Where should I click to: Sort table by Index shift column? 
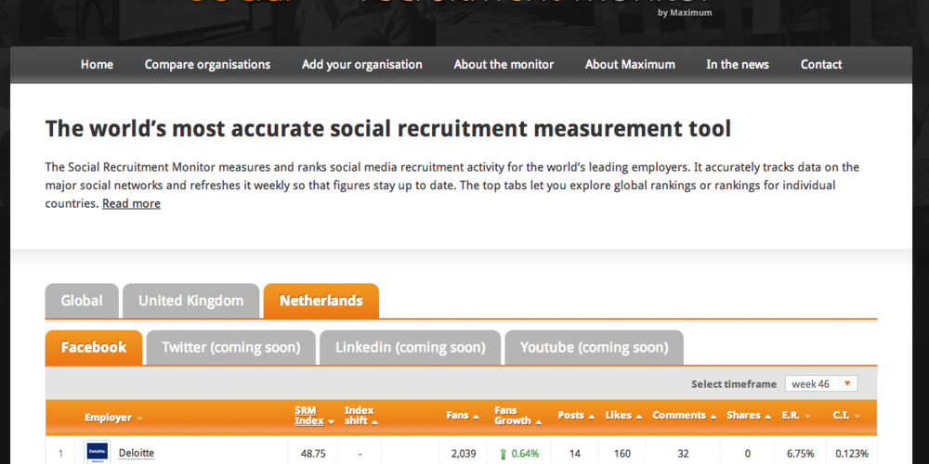pos(360,416)
